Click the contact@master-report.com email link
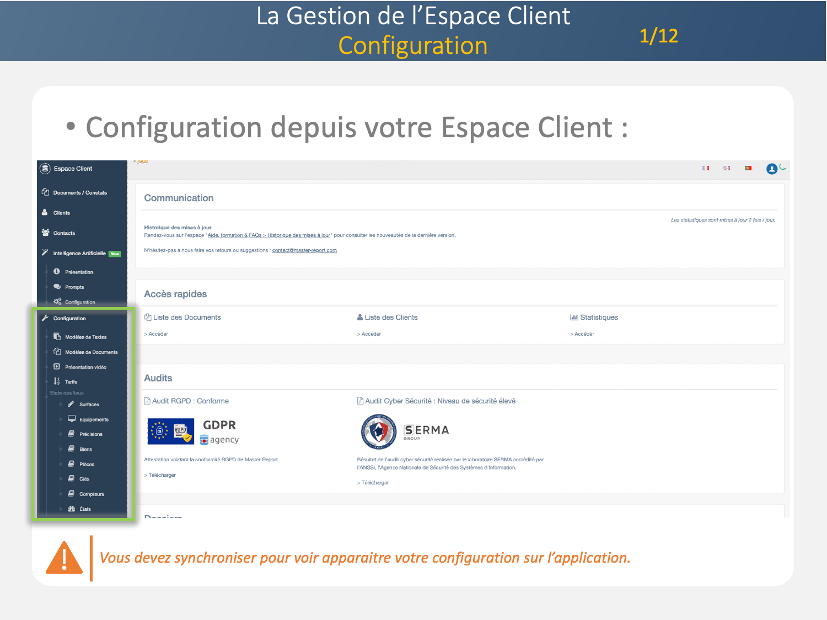 [x=304, y=250]
